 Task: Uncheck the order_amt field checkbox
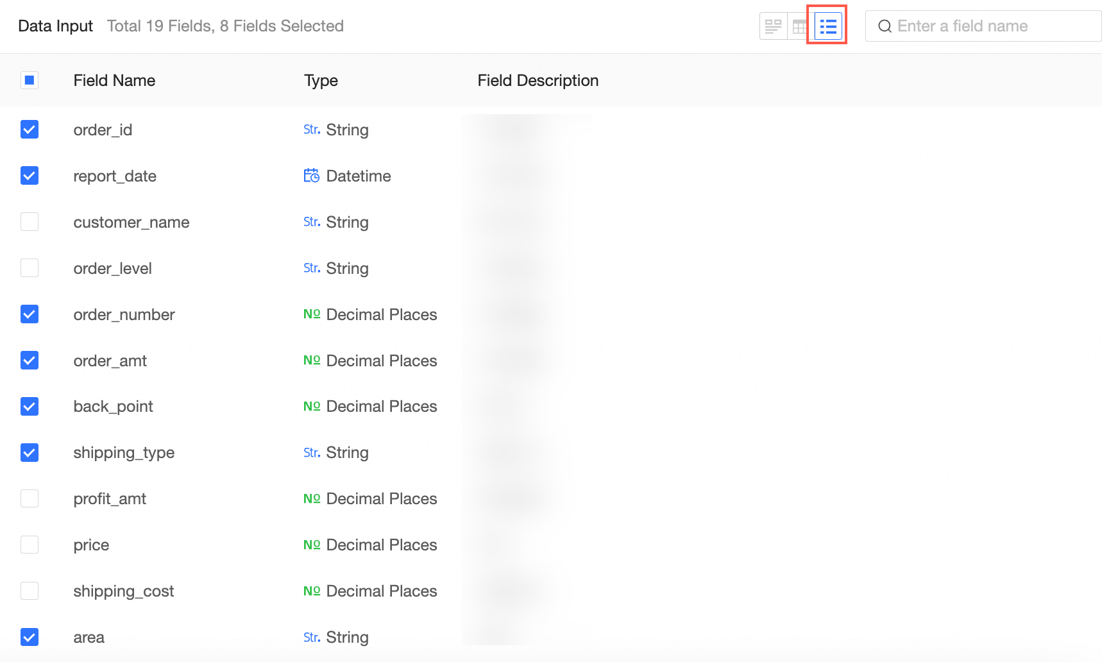coord(30,361)
